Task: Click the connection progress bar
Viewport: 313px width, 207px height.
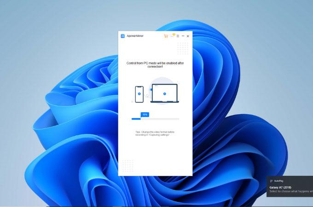Action: 155,119
